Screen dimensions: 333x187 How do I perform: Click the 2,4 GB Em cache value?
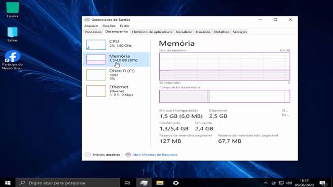point(204,129)
